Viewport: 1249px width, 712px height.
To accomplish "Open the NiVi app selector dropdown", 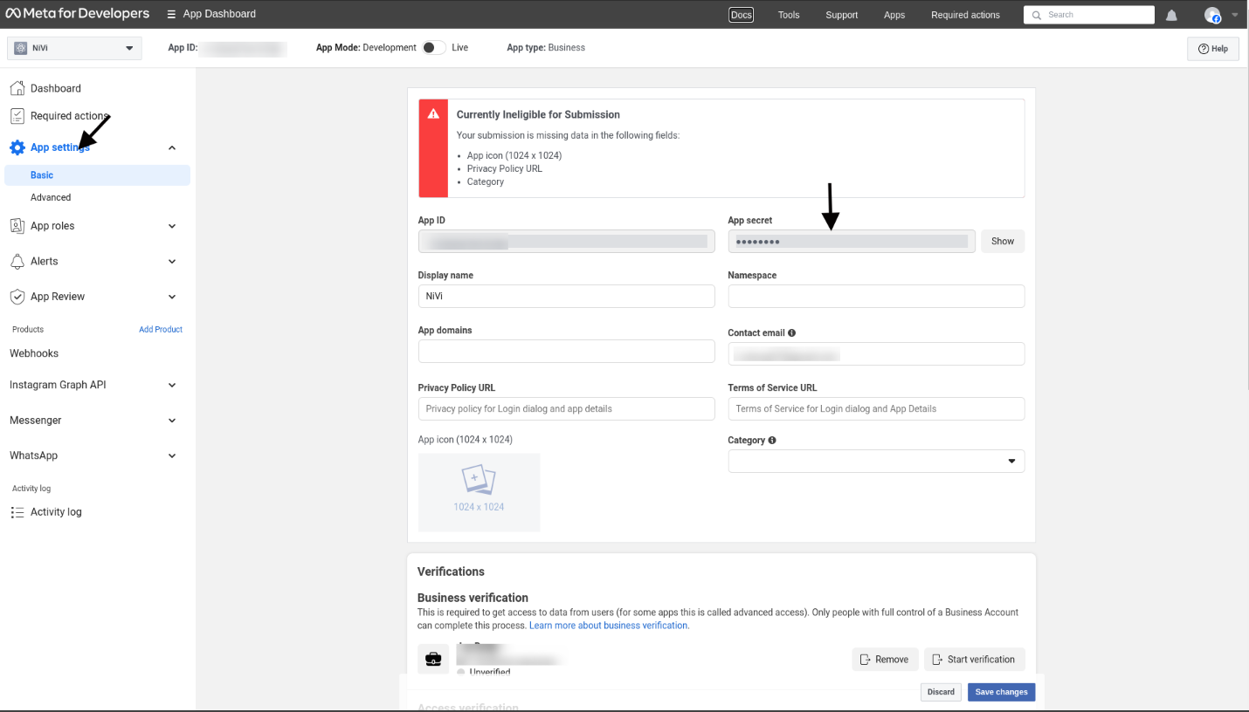I will 74,48.
